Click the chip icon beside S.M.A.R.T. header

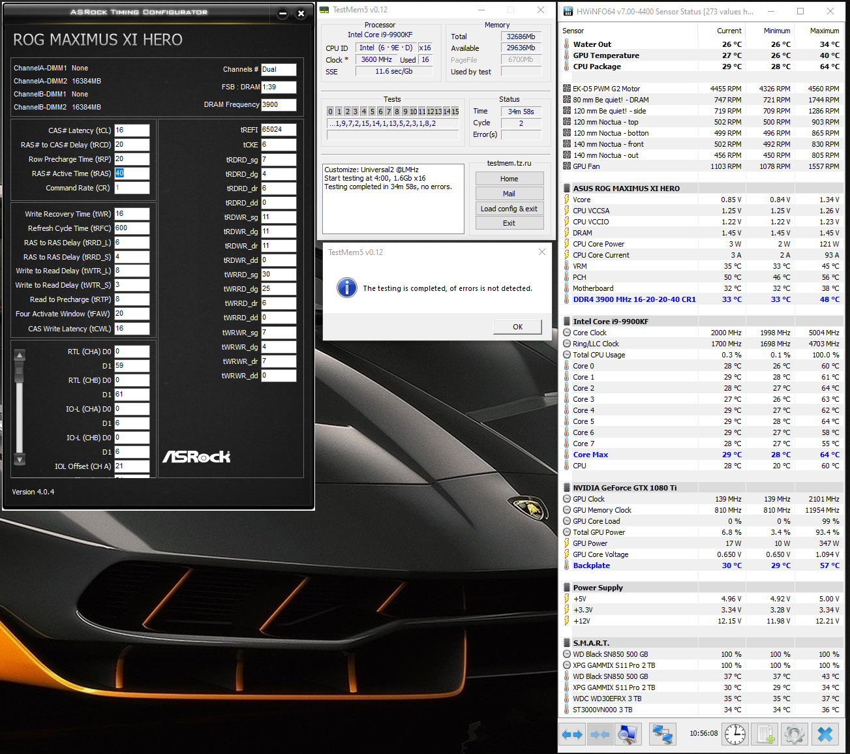click(x=567, y=643)
